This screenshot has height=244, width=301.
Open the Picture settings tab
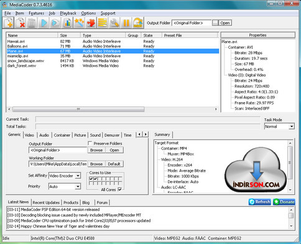80,135
